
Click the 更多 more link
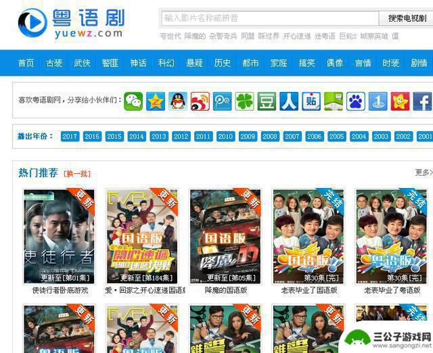pos(424,172)
